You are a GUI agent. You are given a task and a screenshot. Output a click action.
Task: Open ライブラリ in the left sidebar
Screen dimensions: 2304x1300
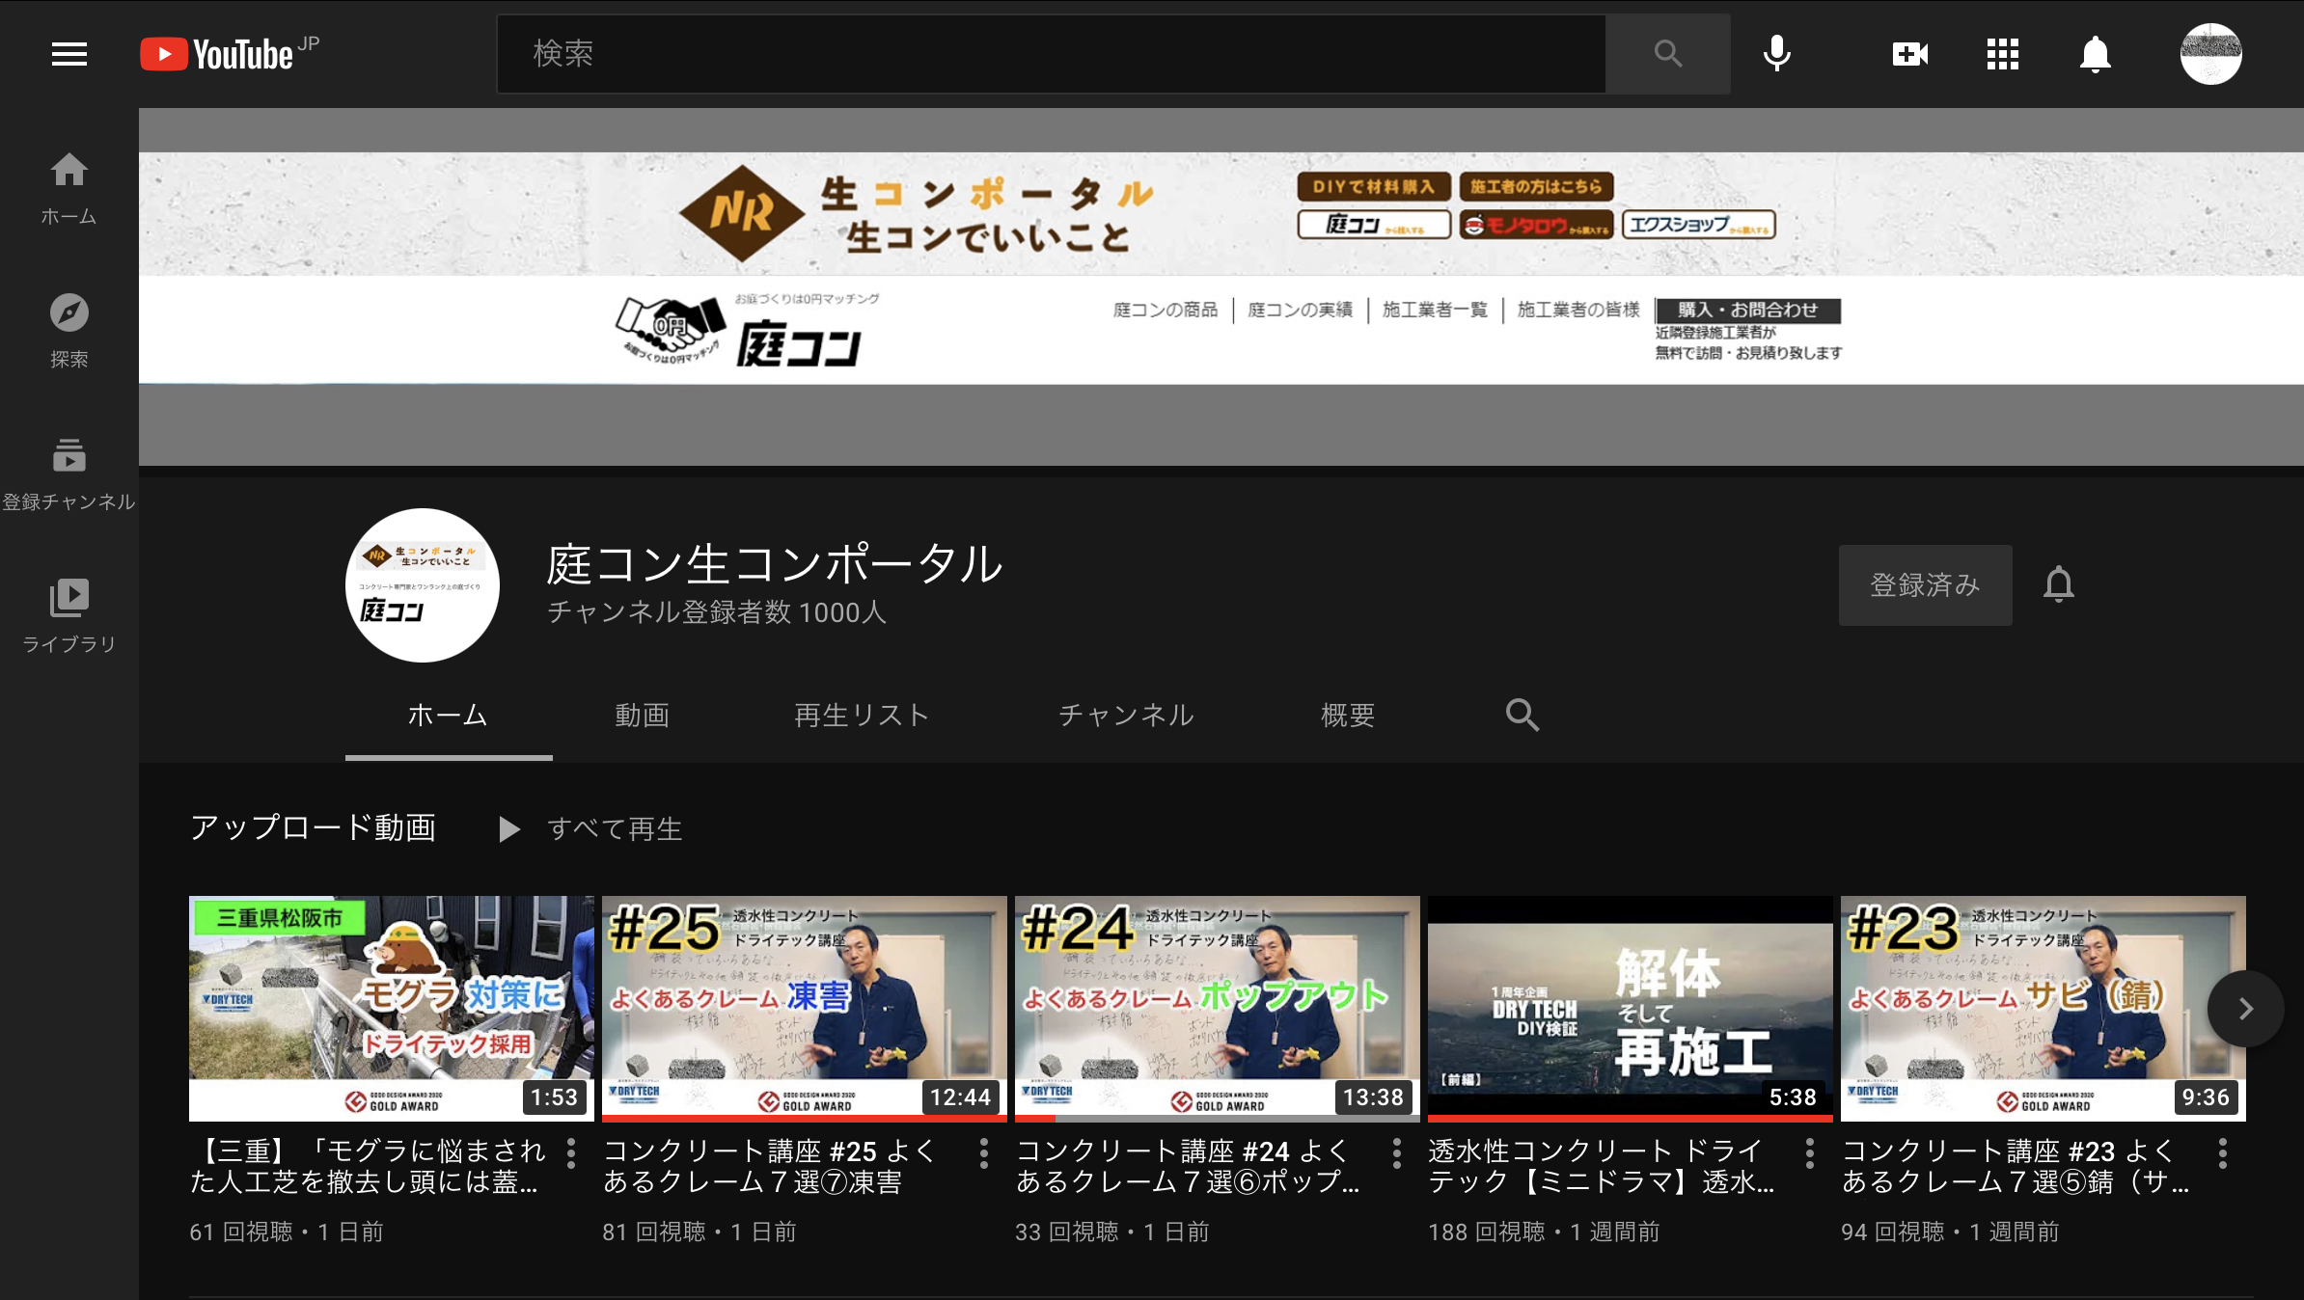(x=69, y=617)
